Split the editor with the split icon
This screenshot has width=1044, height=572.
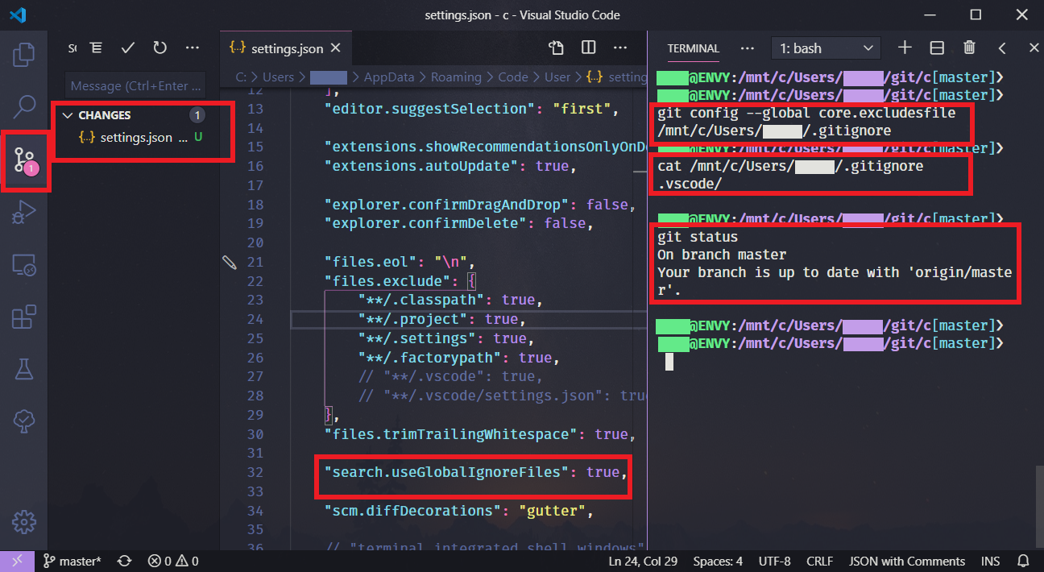click(589, 48)
